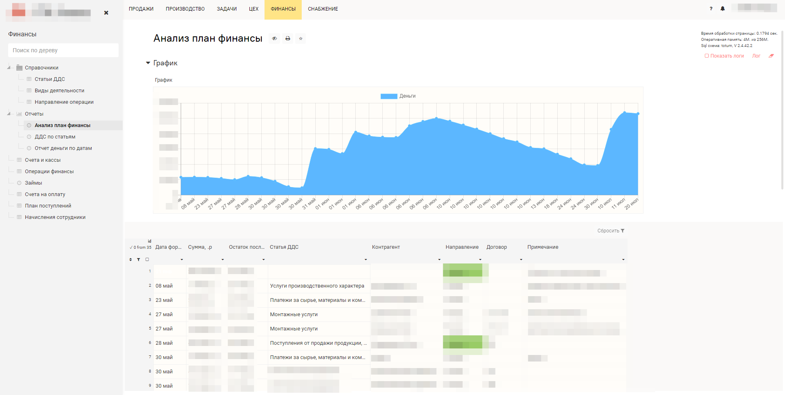Click the circle icon beside Отчет деньги по датам
The width and height of the screenshot is (785, 395).
pos(29,148)
